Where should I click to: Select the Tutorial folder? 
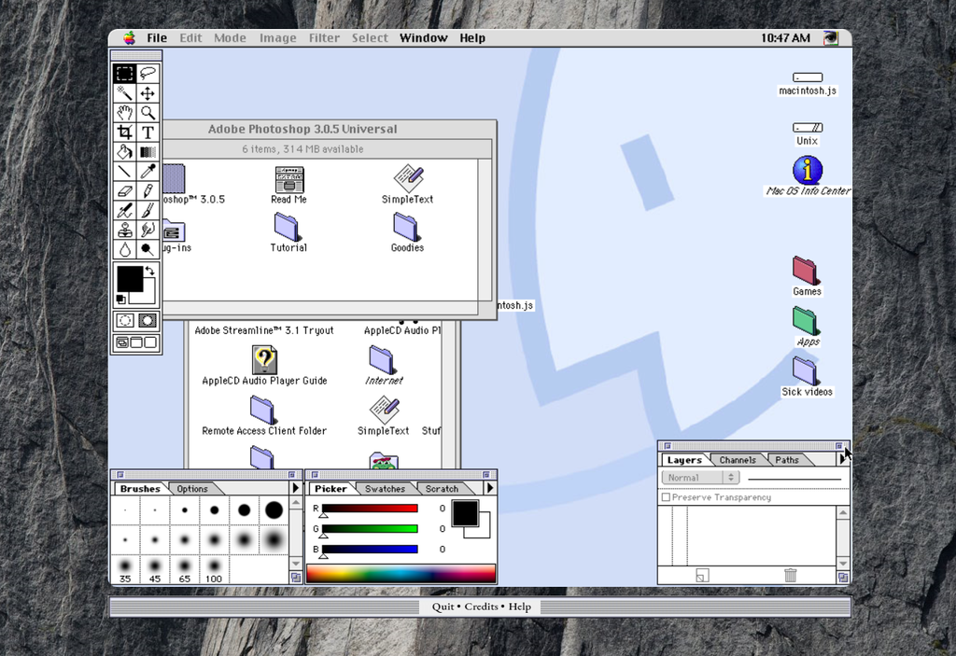point(288,232)
